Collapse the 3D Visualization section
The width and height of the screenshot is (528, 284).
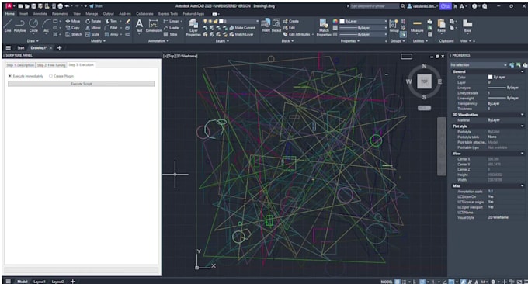coord(522,115)
